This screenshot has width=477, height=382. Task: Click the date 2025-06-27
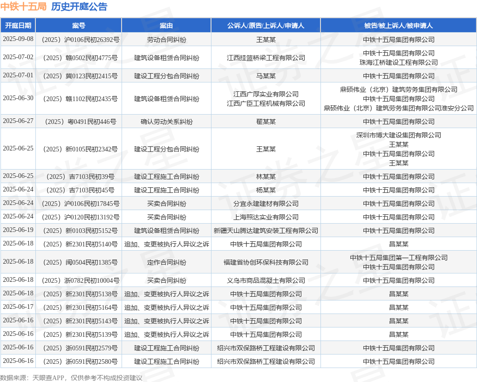(x=18, y=121)
